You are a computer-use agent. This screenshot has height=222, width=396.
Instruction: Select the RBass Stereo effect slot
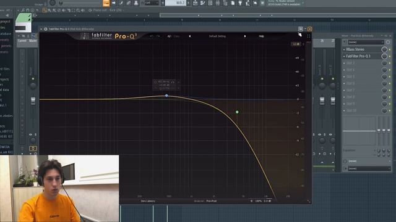(363, 49)
